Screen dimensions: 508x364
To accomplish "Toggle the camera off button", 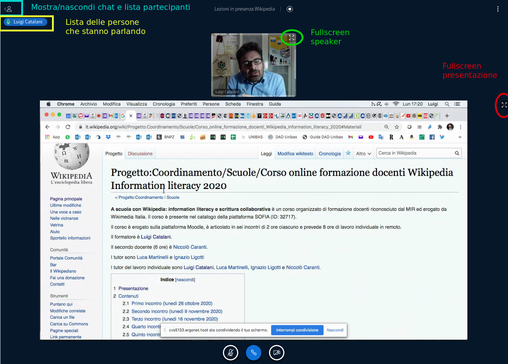I will 277,353.
